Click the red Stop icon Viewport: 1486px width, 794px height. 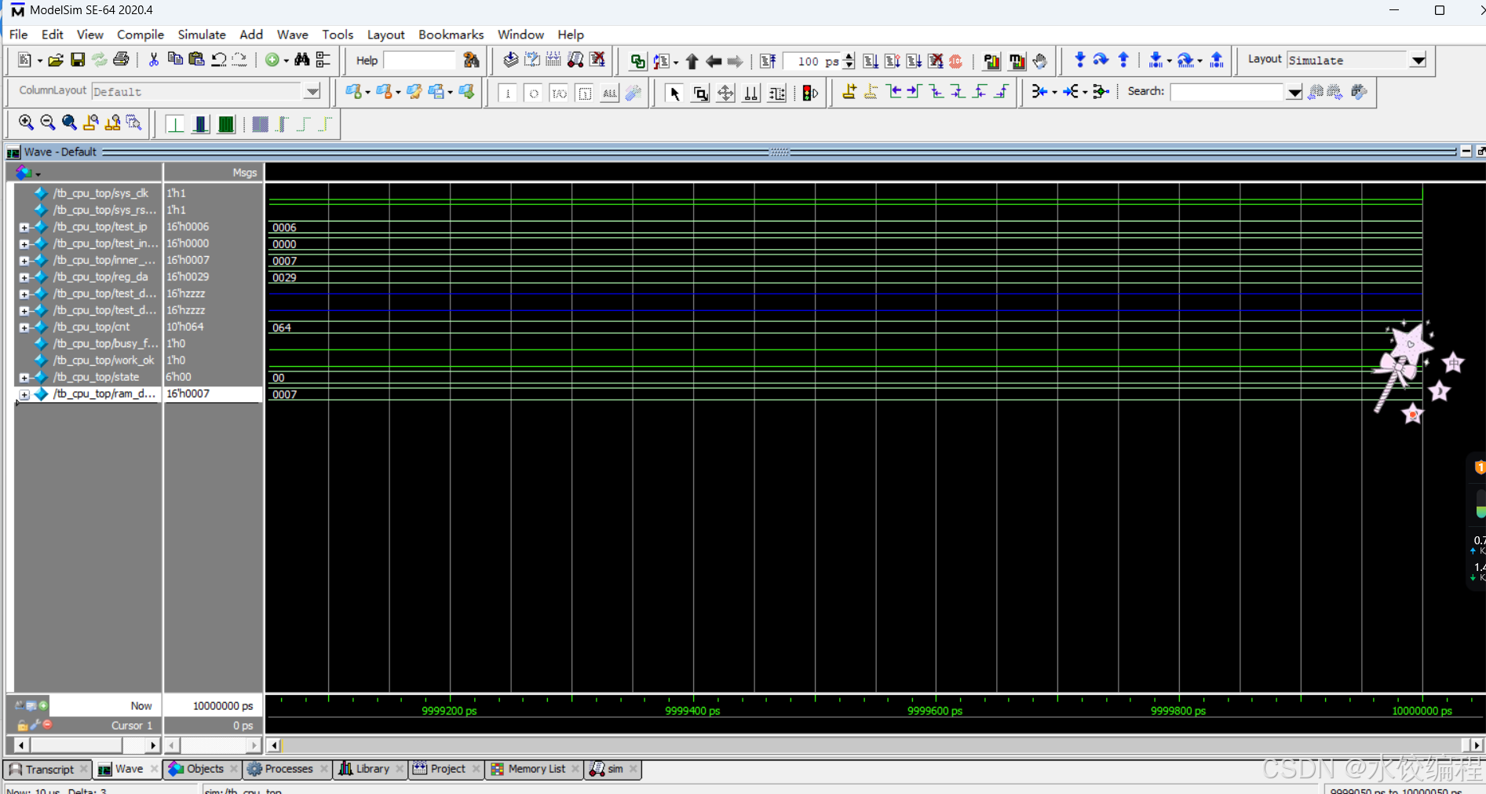pos(956,61)
